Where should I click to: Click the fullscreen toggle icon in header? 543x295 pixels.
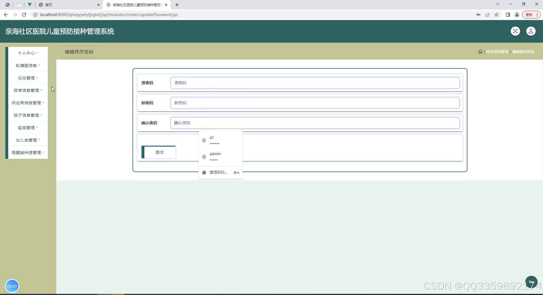click(x=515, y=31)
